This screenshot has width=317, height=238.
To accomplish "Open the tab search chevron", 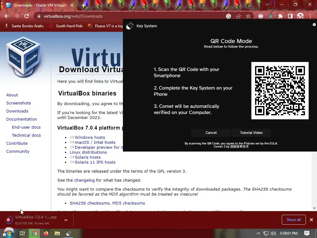I will [x=267, y=4].
